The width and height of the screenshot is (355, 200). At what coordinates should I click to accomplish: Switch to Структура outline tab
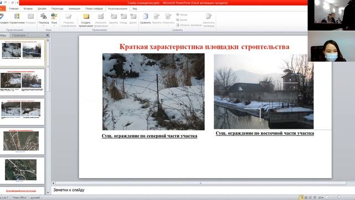(19, 35)
